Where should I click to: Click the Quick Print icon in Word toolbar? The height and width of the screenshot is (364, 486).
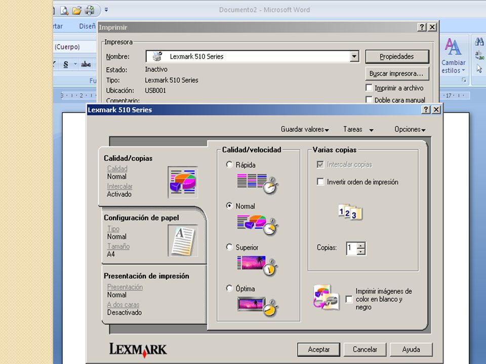click(90, 11)
